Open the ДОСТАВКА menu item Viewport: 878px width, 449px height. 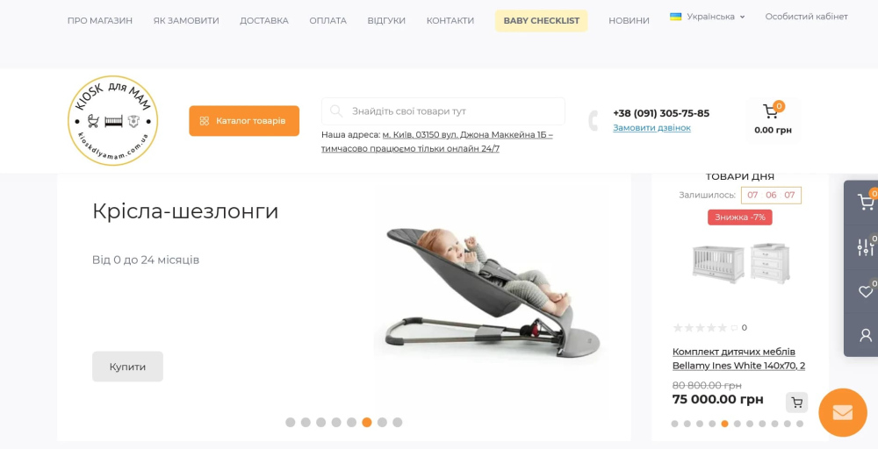coord(264,21)
